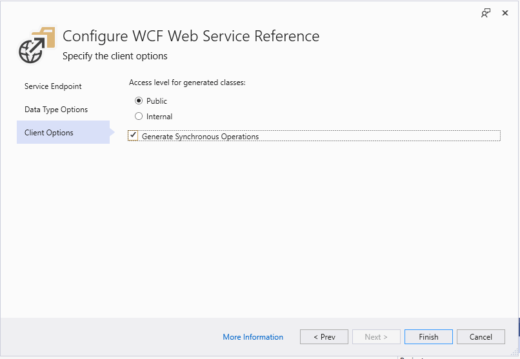Close the Configure WCF dialog window
Viewport: 520px width, 359px height.
[x=505, y=13]
